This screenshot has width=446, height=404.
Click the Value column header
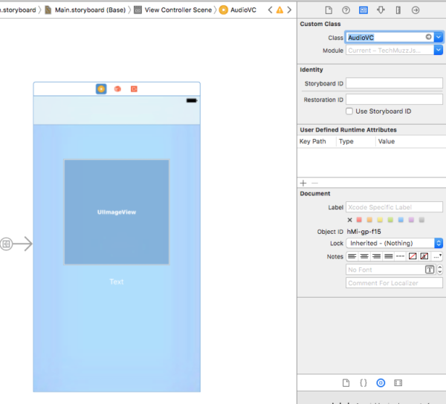click(x=387, y=141)
